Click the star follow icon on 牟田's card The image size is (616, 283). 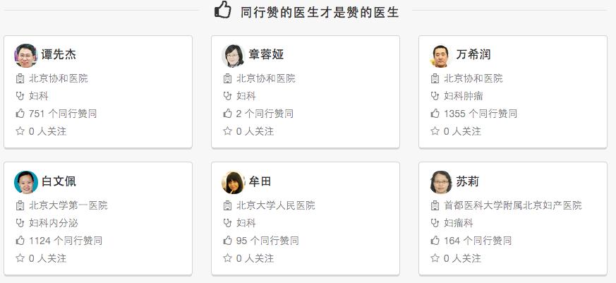[x=227, y=258]
